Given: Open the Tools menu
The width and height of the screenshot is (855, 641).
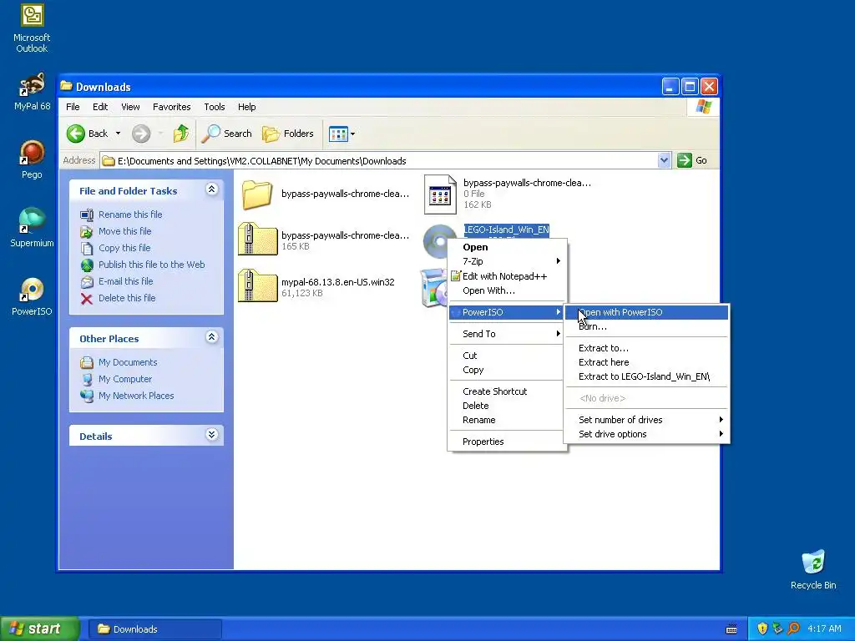Looking at the screenshot, I should pos(215,107).
